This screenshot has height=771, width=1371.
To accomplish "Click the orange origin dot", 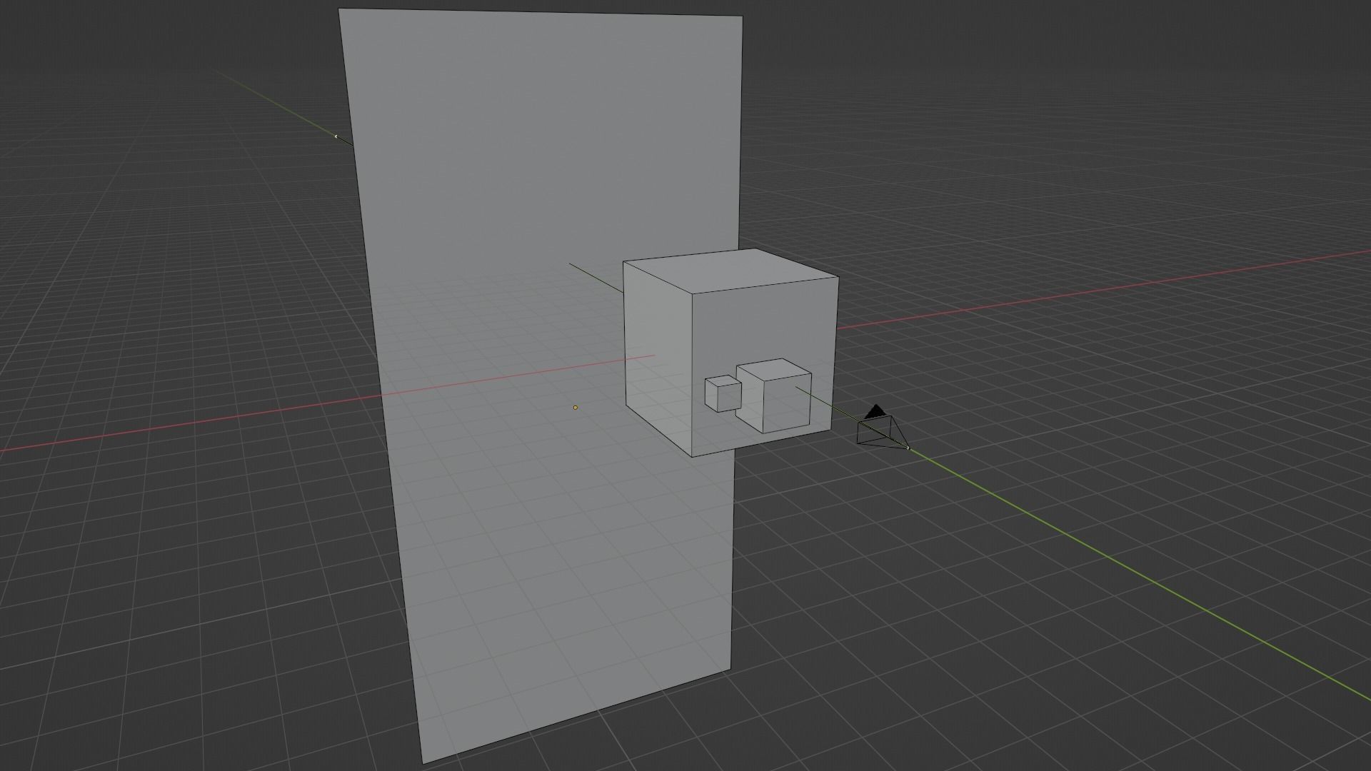I will 576,408.
